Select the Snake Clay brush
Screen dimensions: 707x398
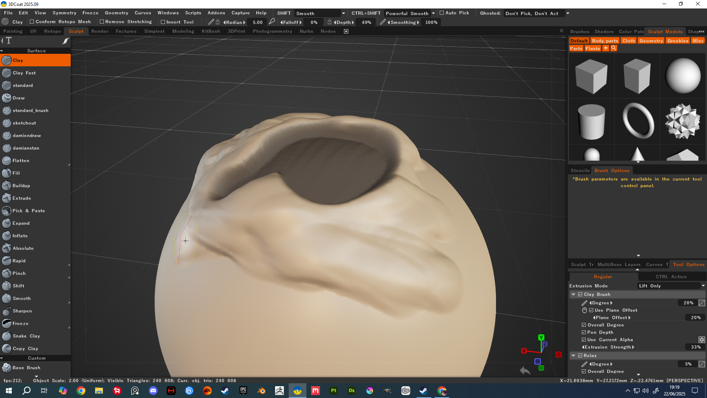tap(26, 336)
